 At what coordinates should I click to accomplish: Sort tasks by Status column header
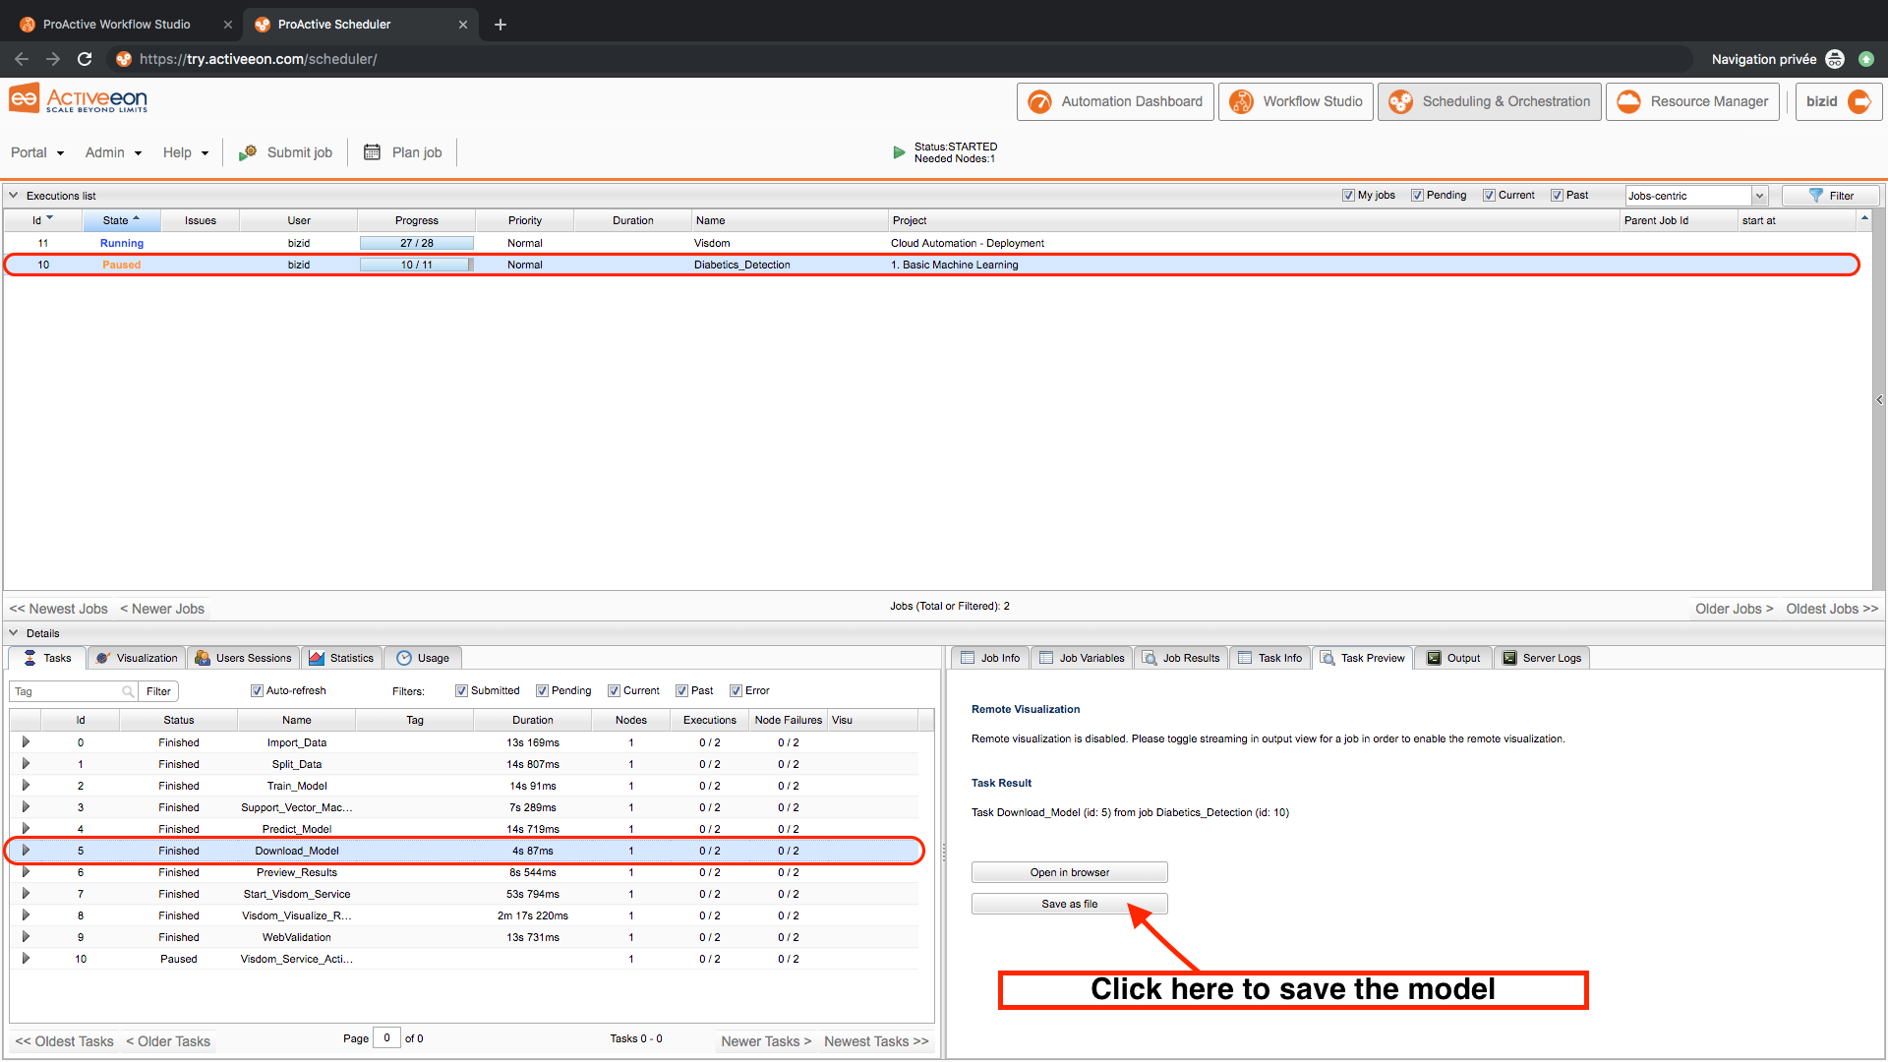point(179,720)
